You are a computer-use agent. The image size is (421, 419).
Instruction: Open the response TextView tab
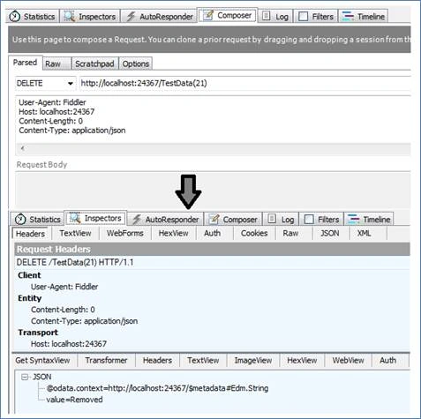pyautogui.click(x=203, y=360)
